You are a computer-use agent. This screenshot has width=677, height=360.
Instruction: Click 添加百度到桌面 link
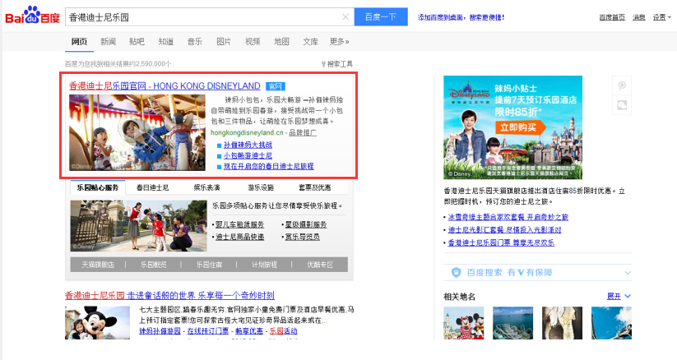(x=461, y=17)
